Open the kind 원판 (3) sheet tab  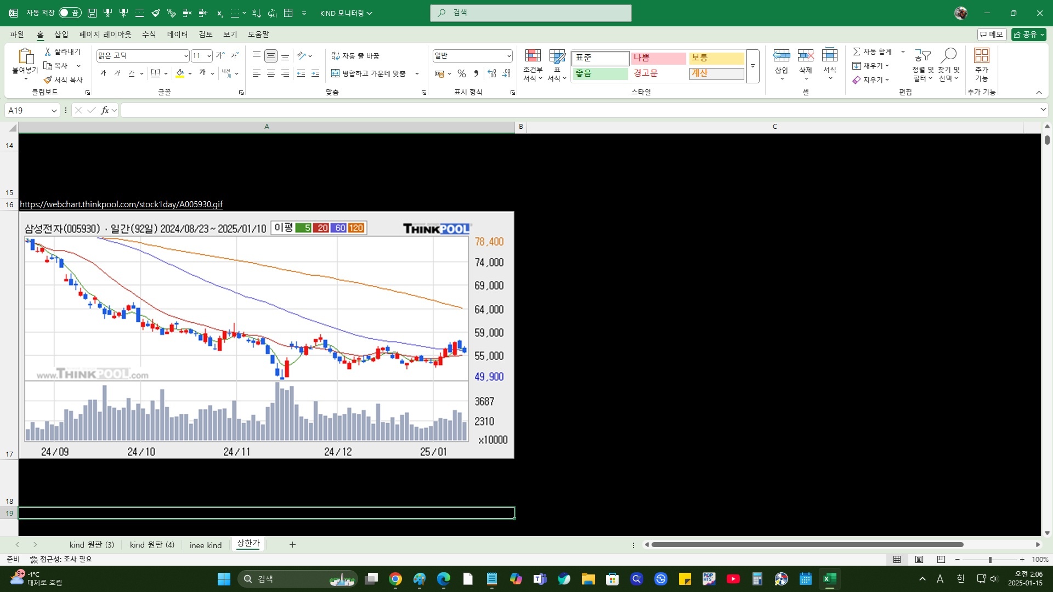pos(92,545)
